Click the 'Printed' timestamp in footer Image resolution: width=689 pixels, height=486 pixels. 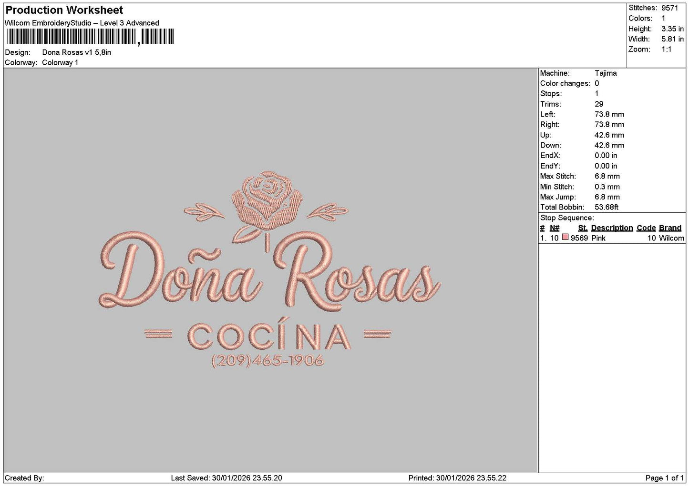coord(457,478)
